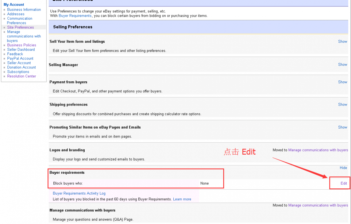This screenshot has width=351, height=224.
Task: Show Payment from buyers options
Action: point(342,82)
